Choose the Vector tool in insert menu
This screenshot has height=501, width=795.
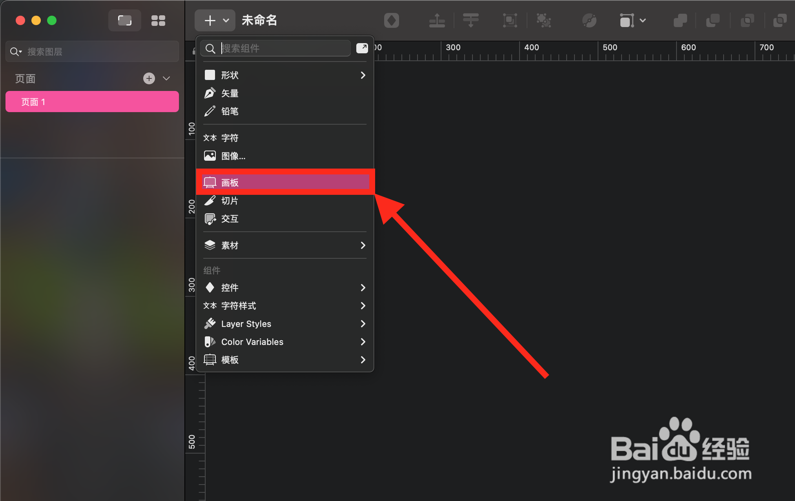(229, 93)
